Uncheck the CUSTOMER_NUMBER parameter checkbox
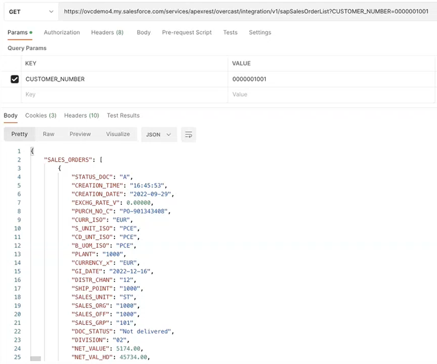The image size is (437, 364). pos(14,79)
